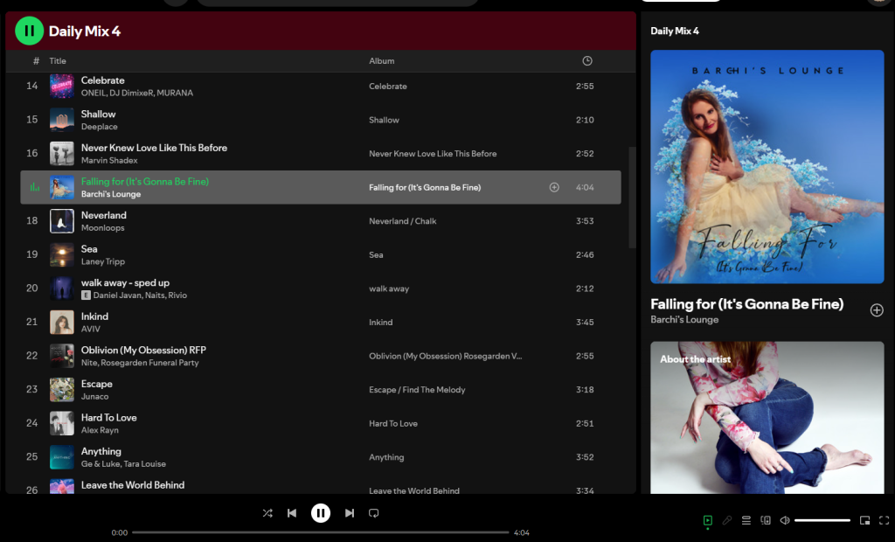Screen dimensions: 895x542
Task: Mute the volume speaker icon
Action: (x=785, y=520)
